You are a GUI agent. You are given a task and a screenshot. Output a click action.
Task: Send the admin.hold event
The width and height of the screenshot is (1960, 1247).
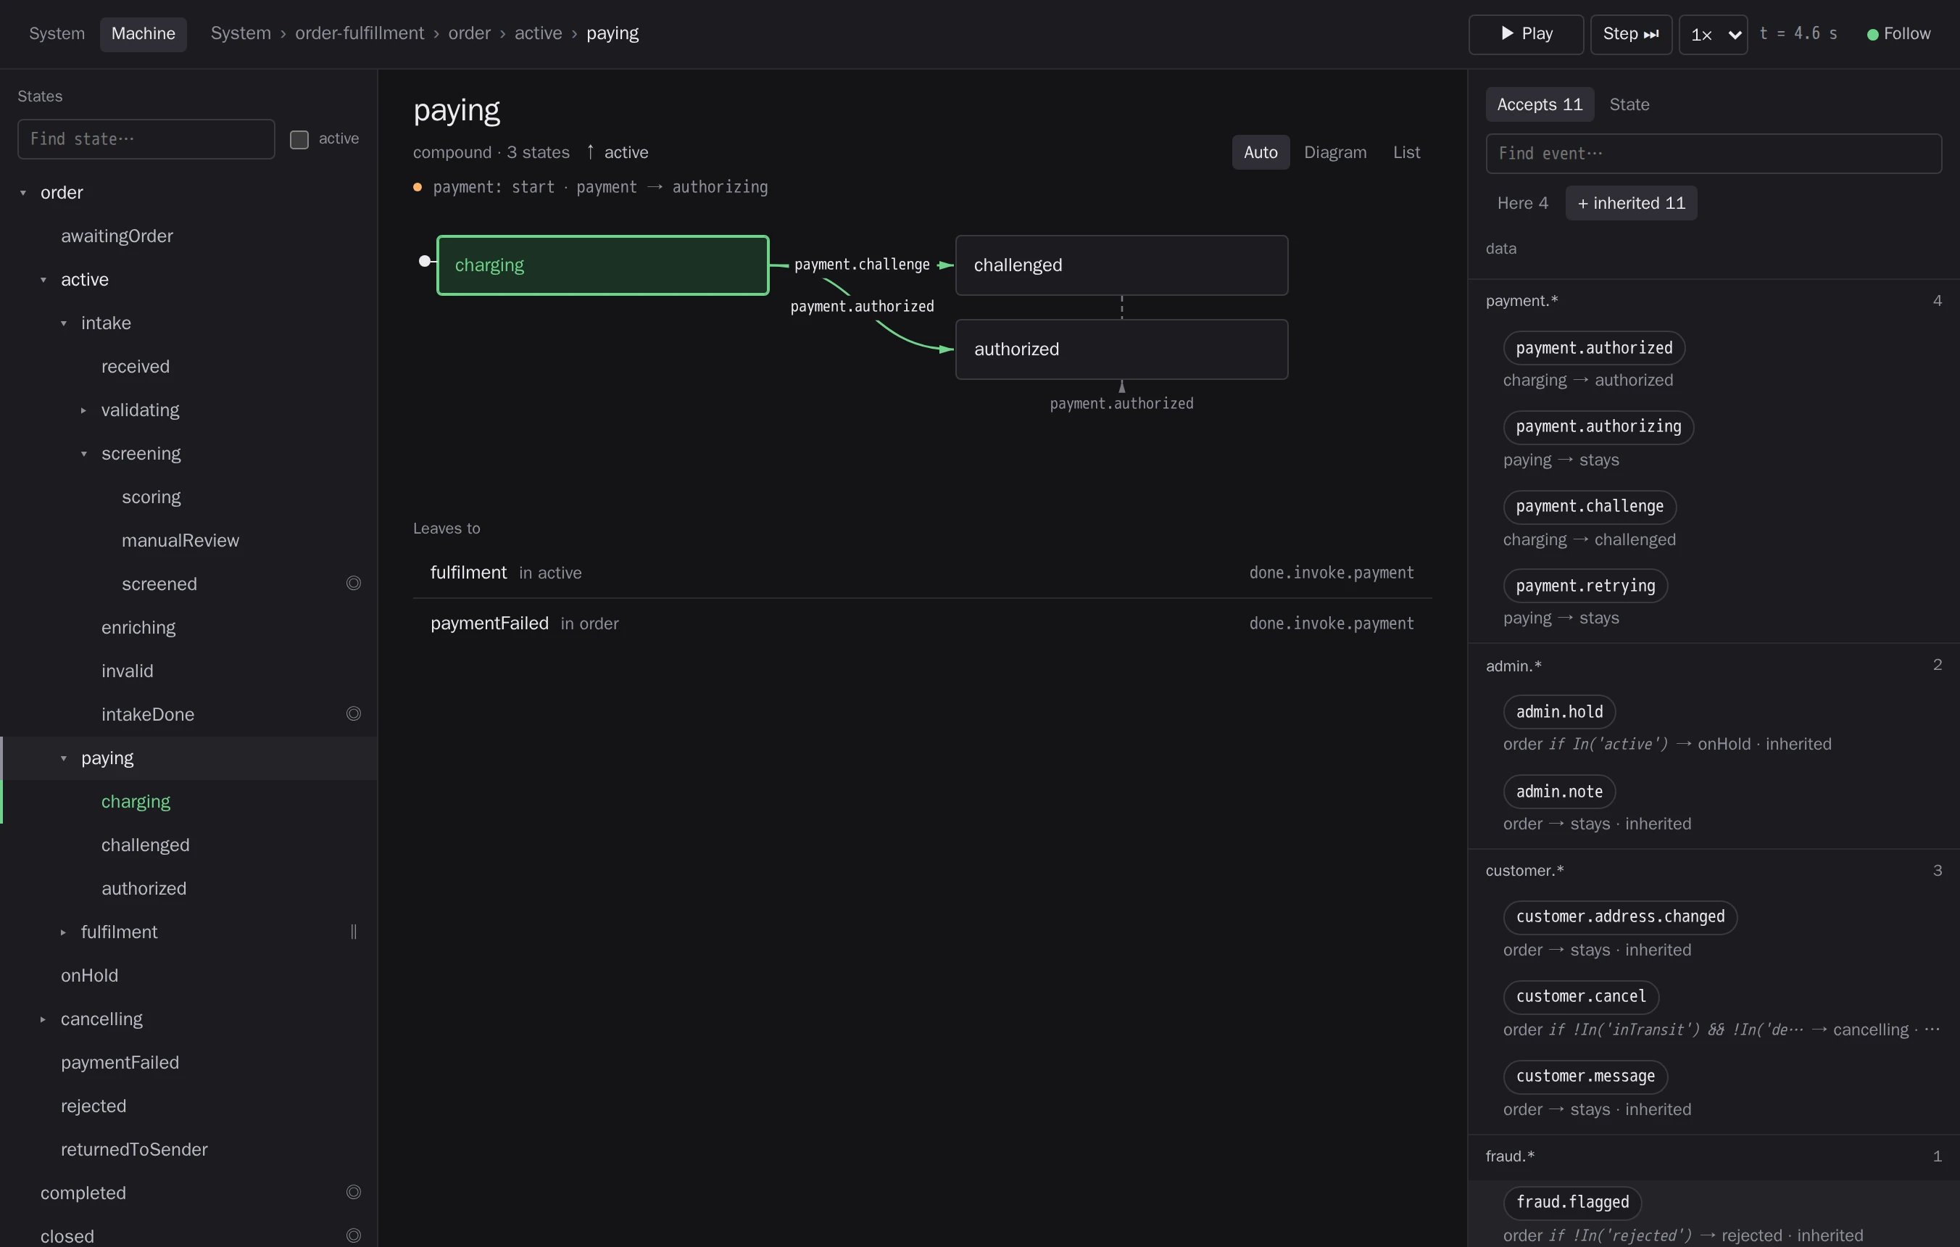[1558, 712]
